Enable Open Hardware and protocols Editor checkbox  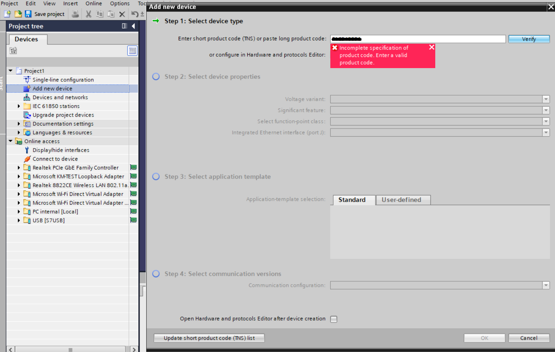334,319
